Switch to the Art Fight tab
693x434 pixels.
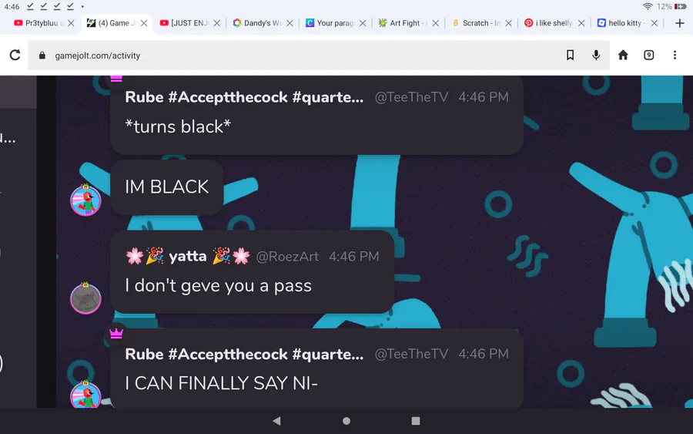pos(403,23)
